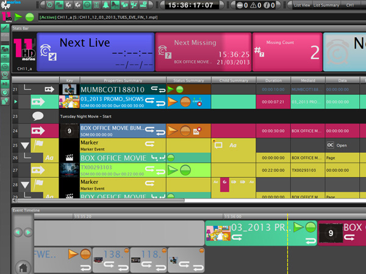Click the Missing Count tile showing 2
Screen dimensions: 366x274
287,52
